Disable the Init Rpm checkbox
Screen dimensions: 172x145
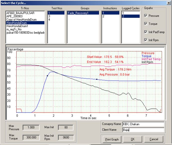click(x=146, y=40)
